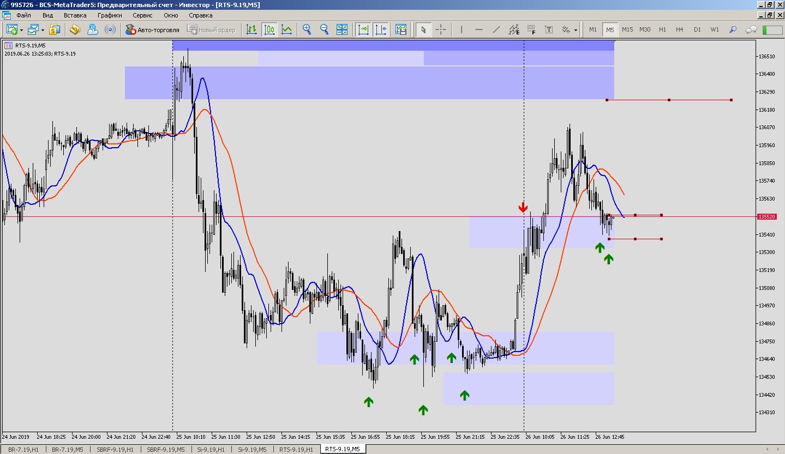This screenshot has width=785, height=454.
Task: Click the cloud hosting toolbar icon
Action: pyautogui.click(x=93, y=29)
